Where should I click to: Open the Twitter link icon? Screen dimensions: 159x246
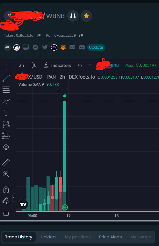click(45, 47)
